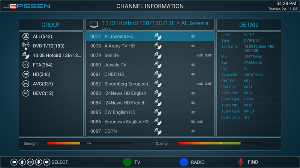
Task: Select channel 0087 CGTN
Action: point(150,131)
